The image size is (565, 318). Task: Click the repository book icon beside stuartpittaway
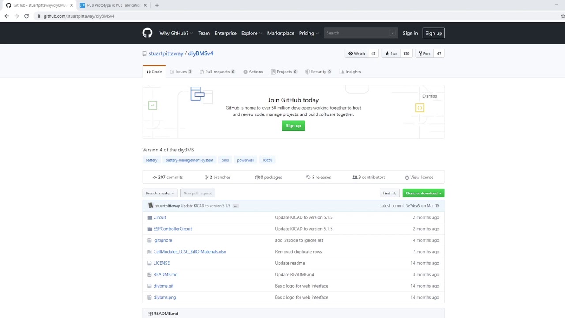[144, 53]
